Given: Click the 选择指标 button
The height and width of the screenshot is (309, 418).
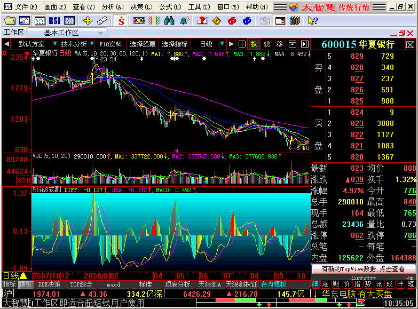Looking at the screenshot, I should pyautogui.click(x=175, y=44).
